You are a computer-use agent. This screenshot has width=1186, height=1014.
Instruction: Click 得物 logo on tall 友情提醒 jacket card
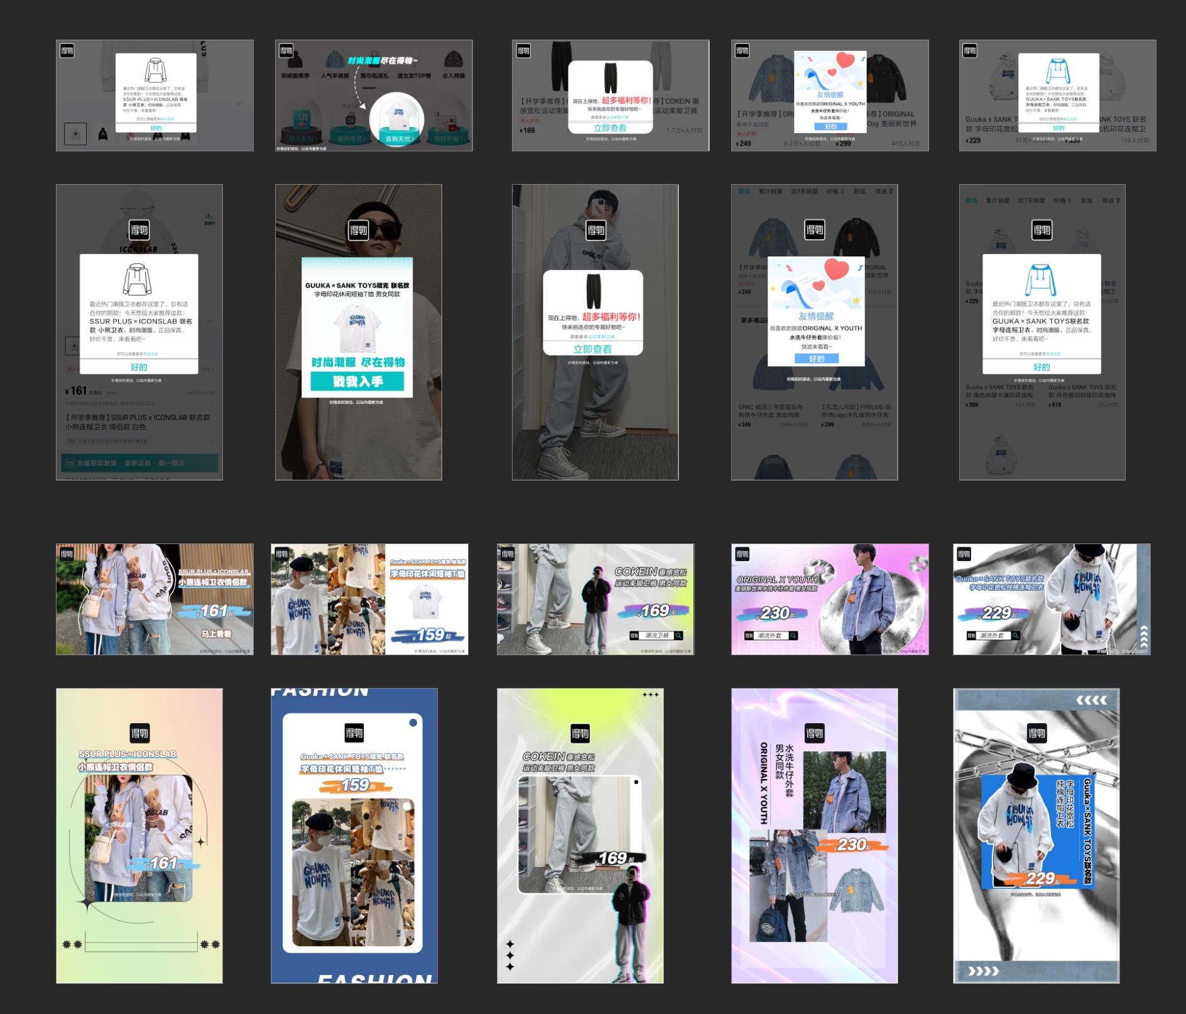814,230
